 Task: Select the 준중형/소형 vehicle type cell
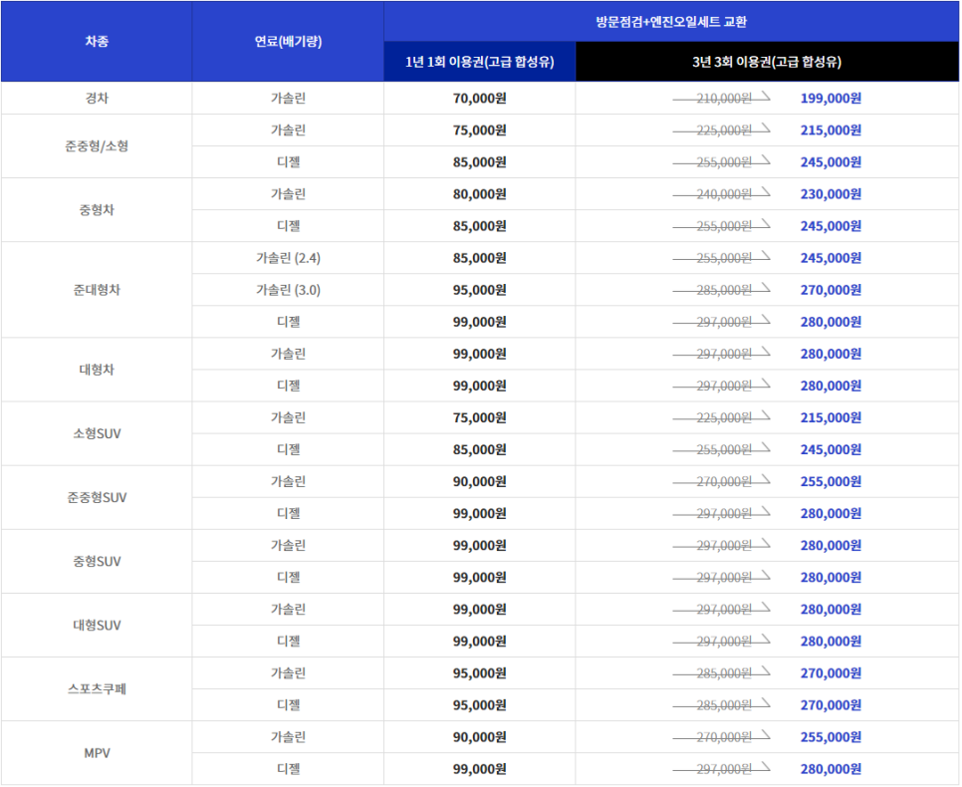pos(97,146)
